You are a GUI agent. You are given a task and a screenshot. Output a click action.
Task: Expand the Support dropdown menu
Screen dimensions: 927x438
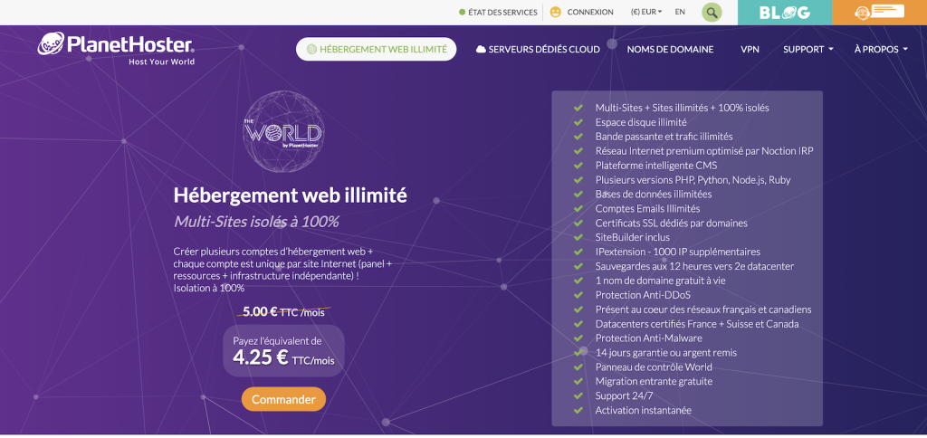click(x=808, y=50)
